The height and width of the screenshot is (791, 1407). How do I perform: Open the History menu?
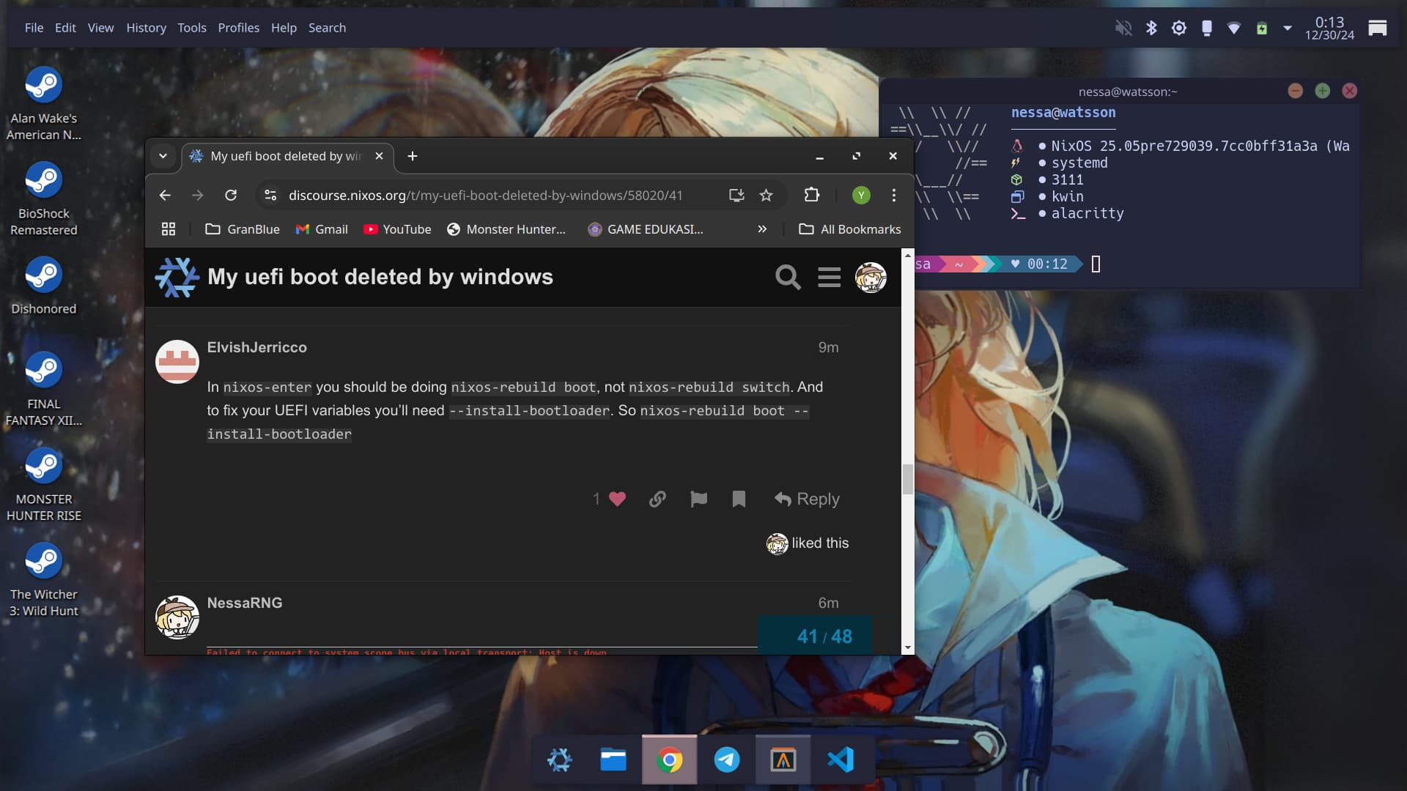(145, 28)
